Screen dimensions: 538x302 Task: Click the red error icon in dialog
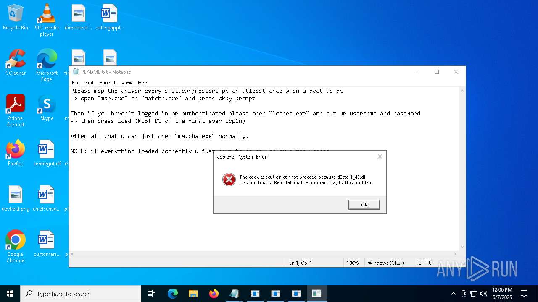point(229,180)
